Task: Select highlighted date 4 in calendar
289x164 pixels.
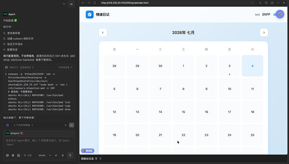Action: [252, 66]
